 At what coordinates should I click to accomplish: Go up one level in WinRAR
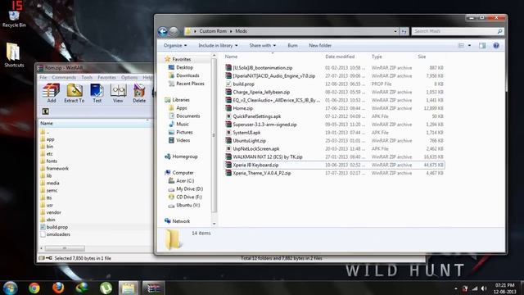coord(46,111)
